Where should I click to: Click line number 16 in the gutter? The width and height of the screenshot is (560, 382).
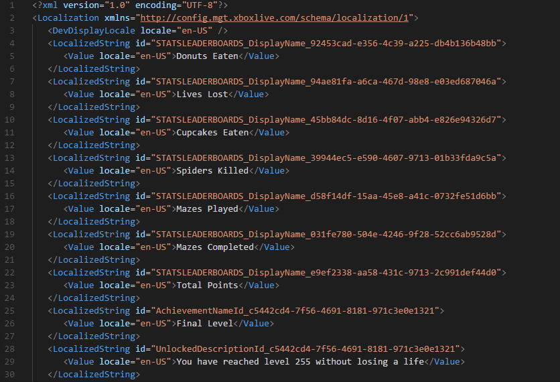[9, 196]
